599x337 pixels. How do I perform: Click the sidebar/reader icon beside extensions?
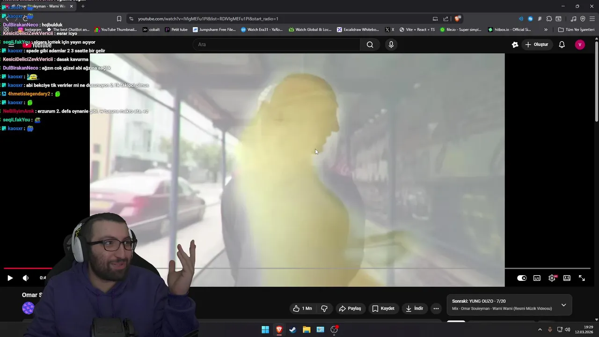click(x=558, y=19)
